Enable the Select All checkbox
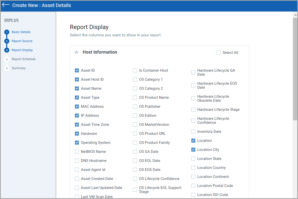The height and width of the screenshot is (199, 298). (218, 53)
